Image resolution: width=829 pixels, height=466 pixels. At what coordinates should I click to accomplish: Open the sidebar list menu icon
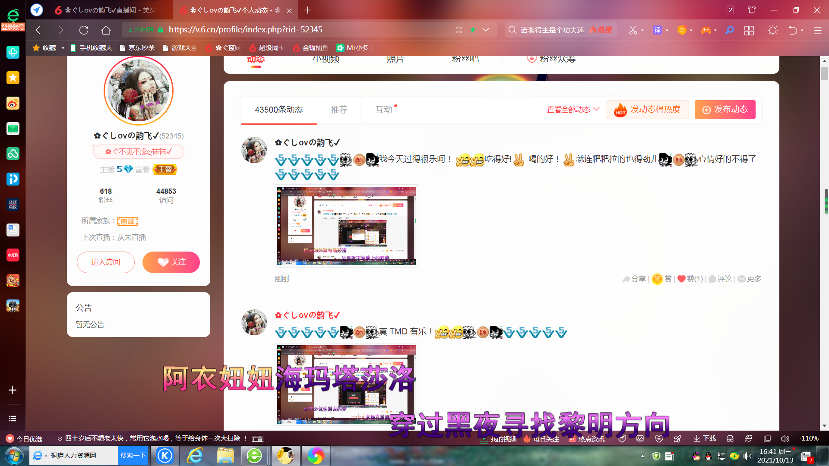point(13,419)
